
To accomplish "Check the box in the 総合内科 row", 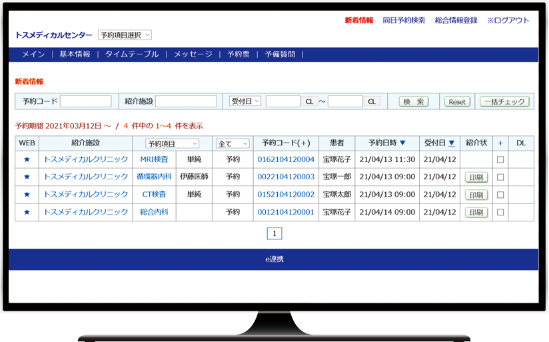I will [x=500, y=212].
